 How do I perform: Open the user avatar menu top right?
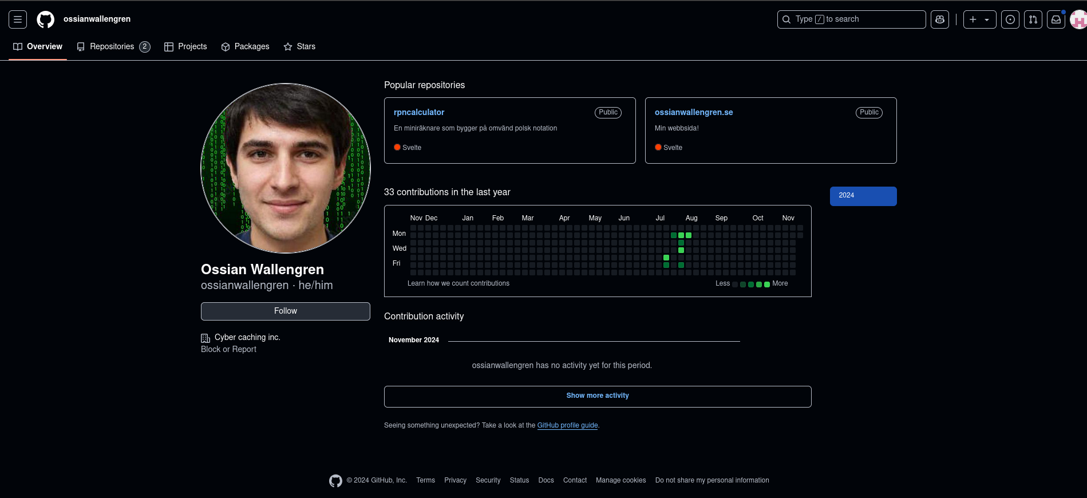1078,19
